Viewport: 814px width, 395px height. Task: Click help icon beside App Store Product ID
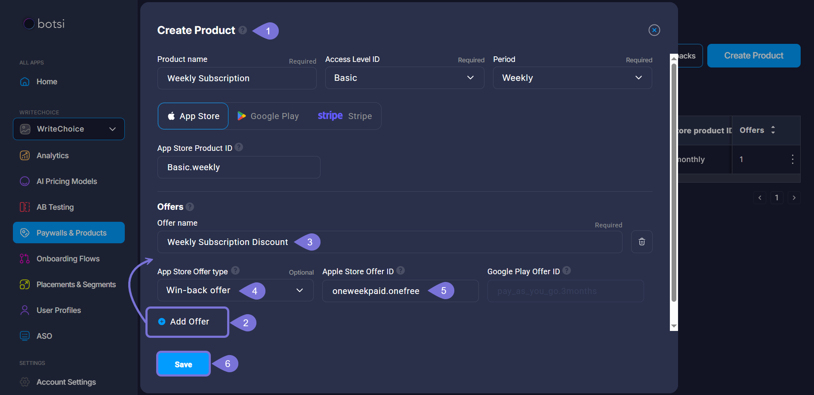tap(239, 147)
